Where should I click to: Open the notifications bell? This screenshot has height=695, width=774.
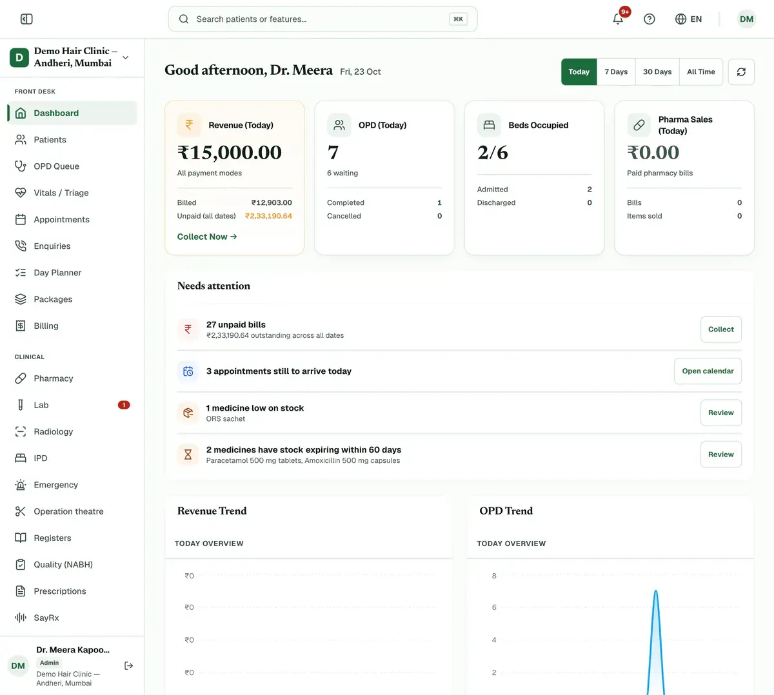point(618,19)
